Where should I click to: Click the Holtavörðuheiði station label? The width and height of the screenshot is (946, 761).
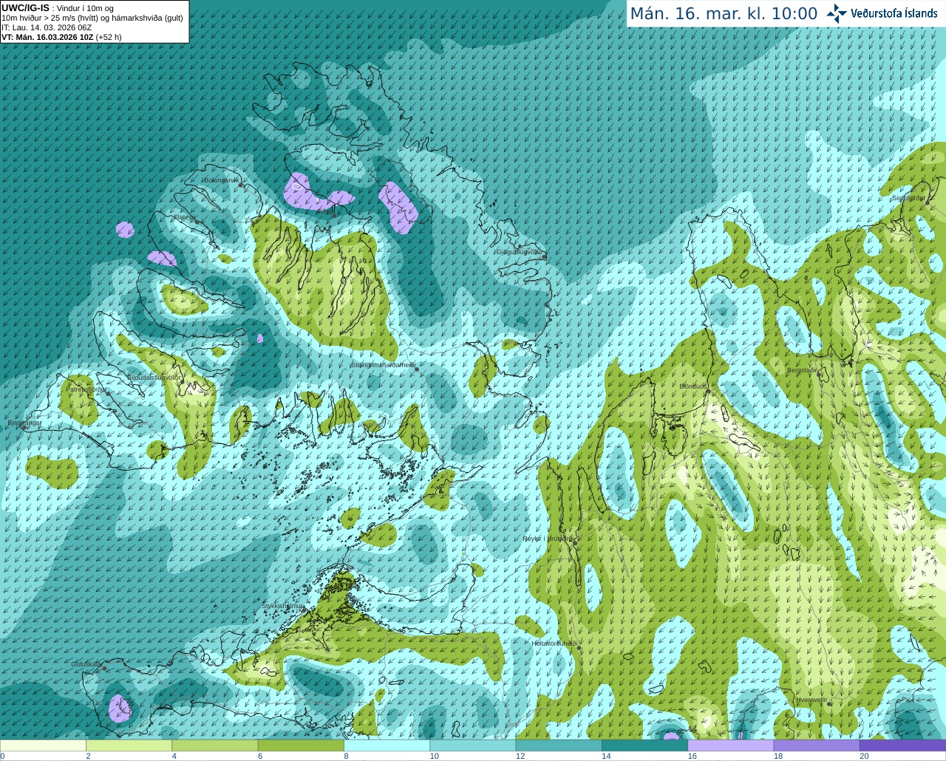point(554,644)
